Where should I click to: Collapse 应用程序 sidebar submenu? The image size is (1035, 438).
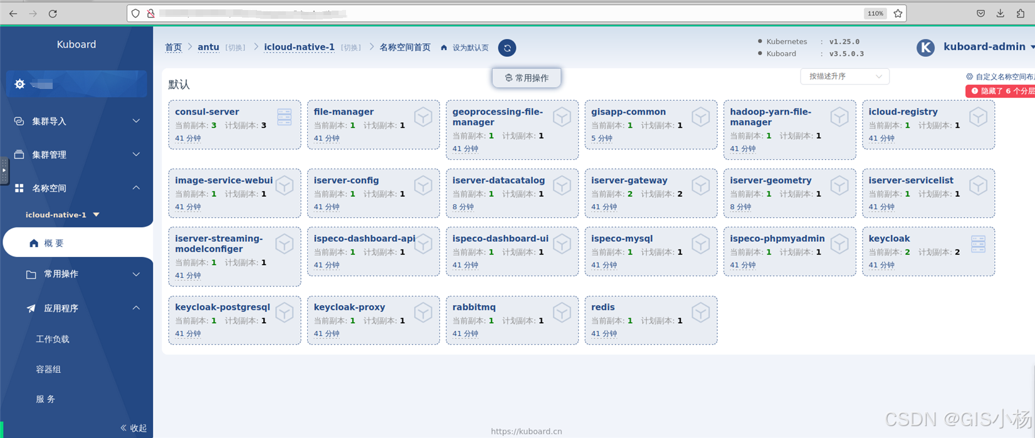coord(76,308)
